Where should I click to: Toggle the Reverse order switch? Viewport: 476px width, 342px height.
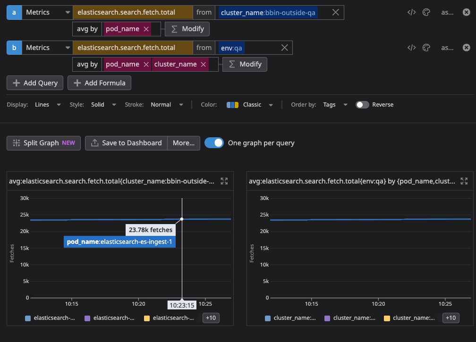pos(362,105)
